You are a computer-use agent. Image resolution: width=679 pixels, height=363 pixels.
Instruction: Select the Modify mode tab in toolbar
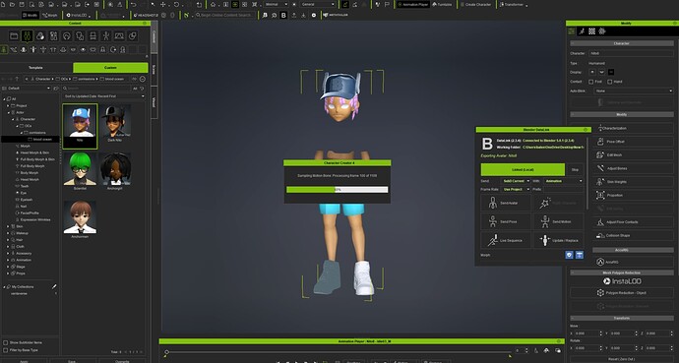coord(30,15)
